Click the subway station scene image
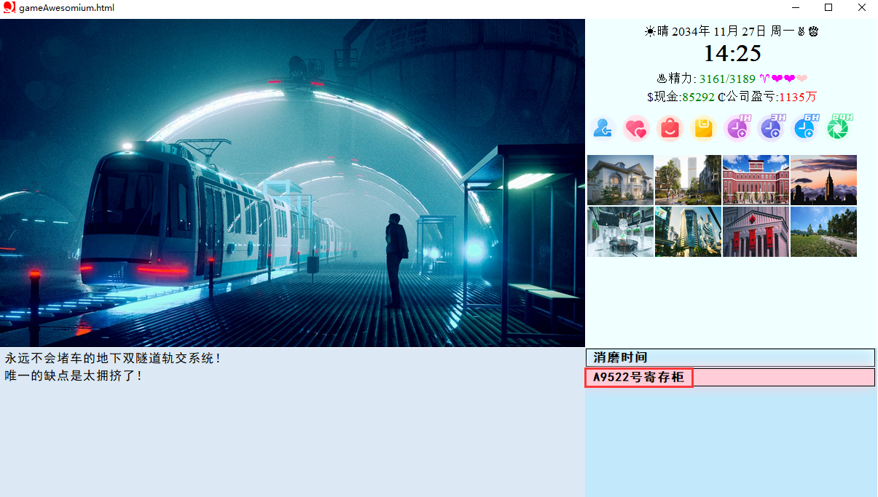This screenshot has height=497, width=878. pos(292,183)
